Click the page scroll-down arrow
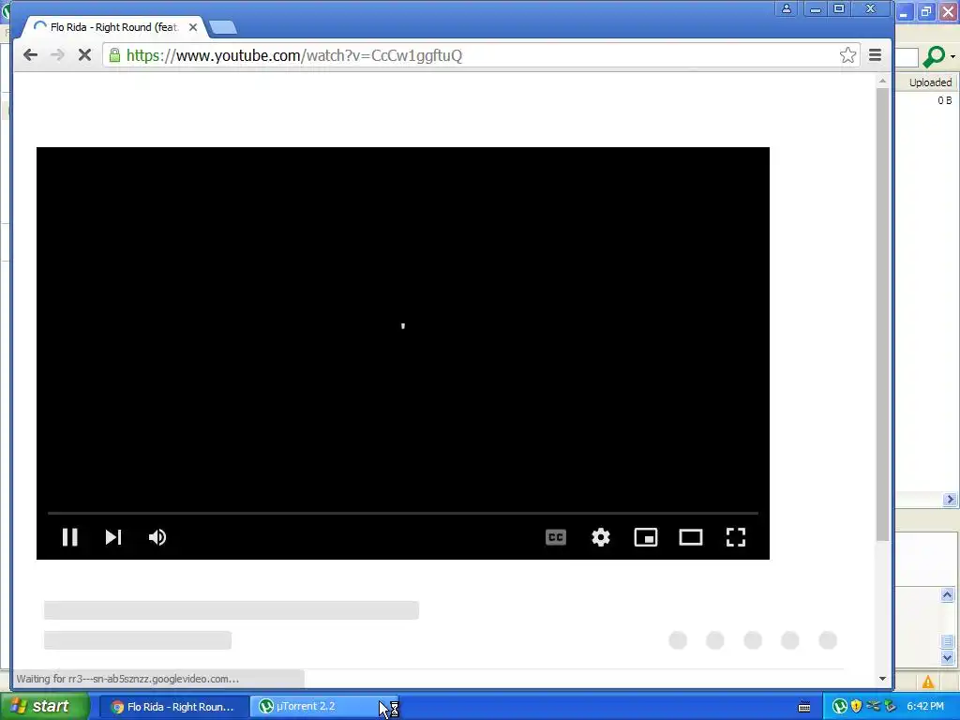Viewport: 960px width, 720px height. pyautogui.click(x=882, y=678)
